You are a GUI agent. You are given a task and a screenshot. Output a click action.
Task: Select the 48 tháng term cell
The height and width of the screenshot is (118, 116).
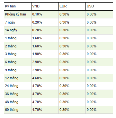18,102
